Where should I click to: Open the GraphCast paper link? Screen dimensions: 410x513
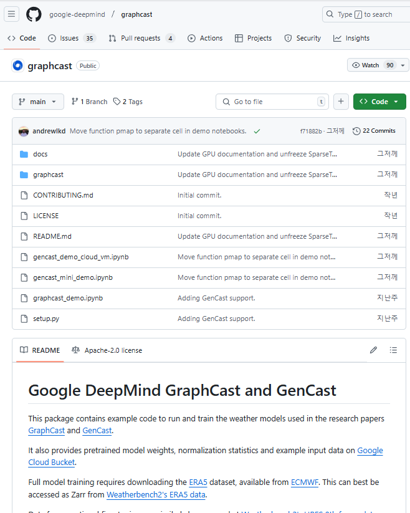[x=47, y=431]
